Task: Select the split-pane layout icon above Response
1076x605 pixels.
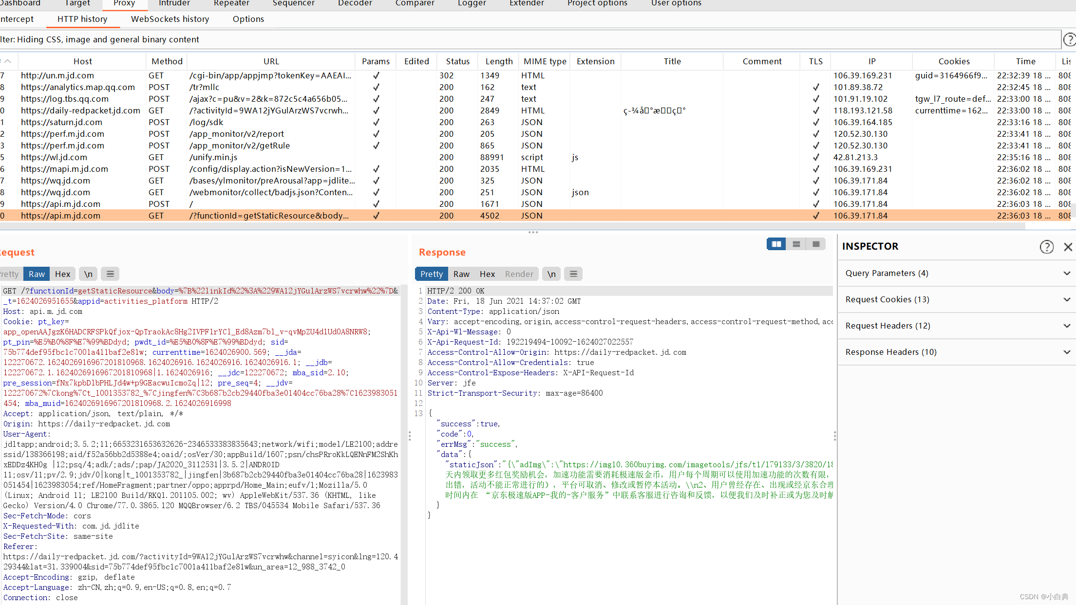Action: (776, 244)
